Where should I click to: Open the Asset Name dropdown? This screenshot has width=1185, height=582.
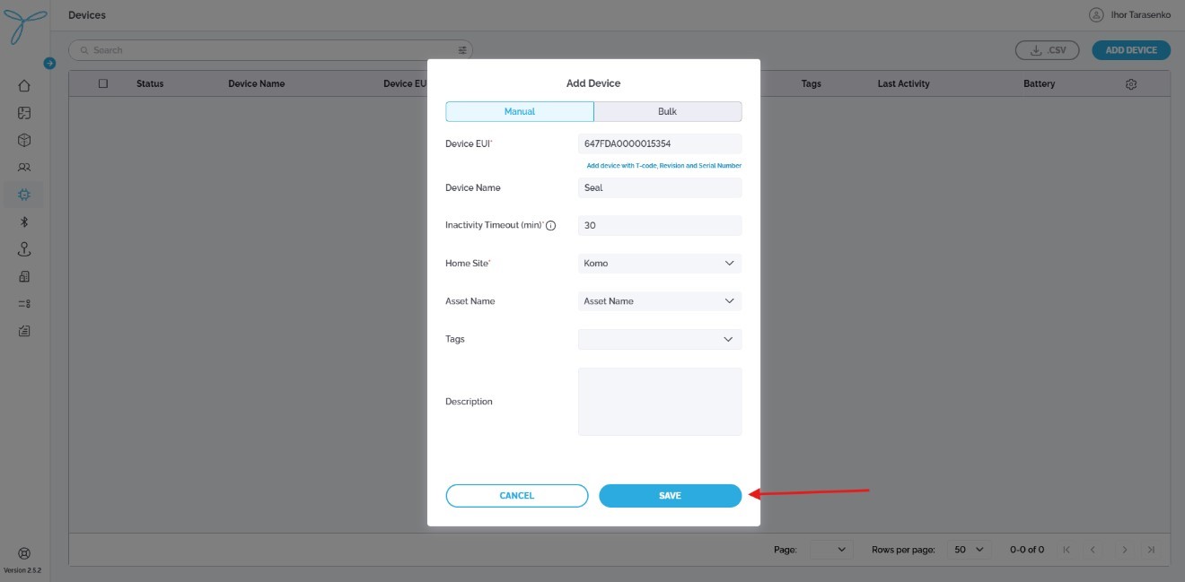point(660,301)
